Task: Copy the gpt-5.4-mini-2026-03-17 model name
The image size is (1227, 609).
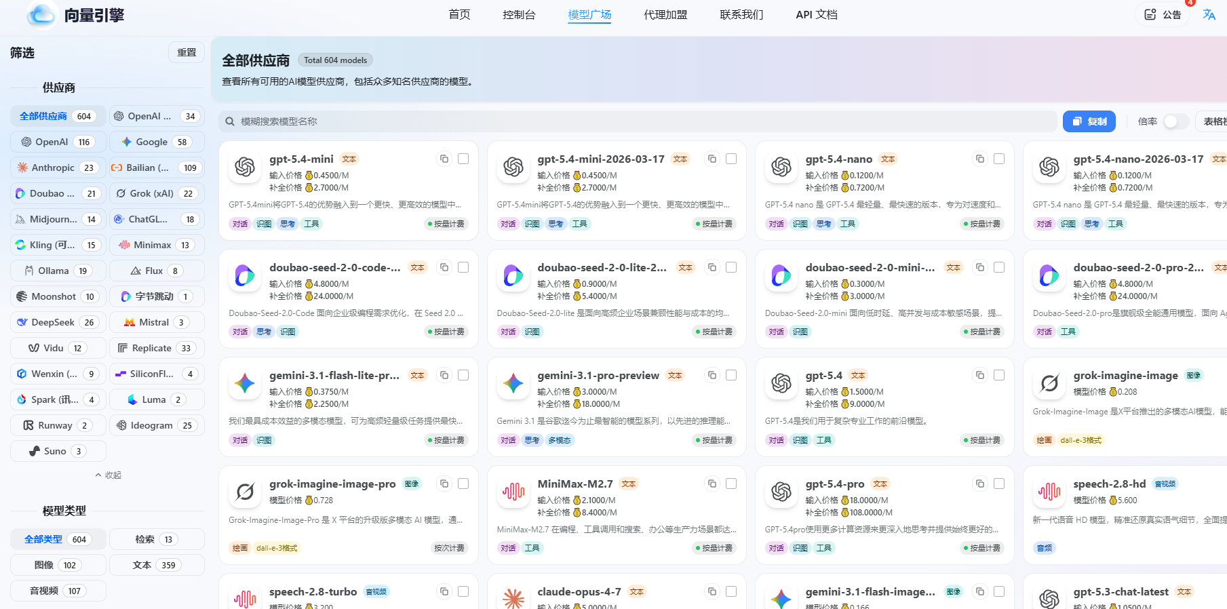Action: click(712, 159)
